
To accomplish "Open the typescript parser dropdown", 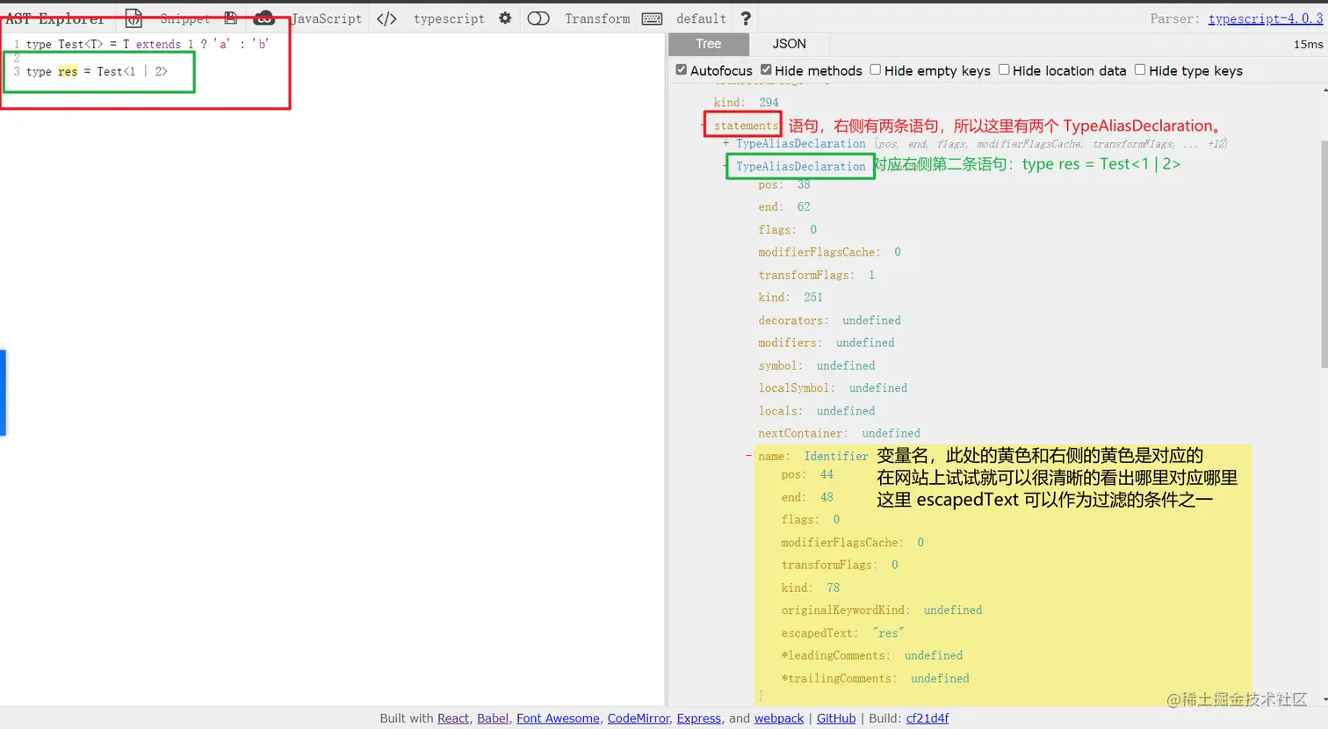I will (449, 18).
